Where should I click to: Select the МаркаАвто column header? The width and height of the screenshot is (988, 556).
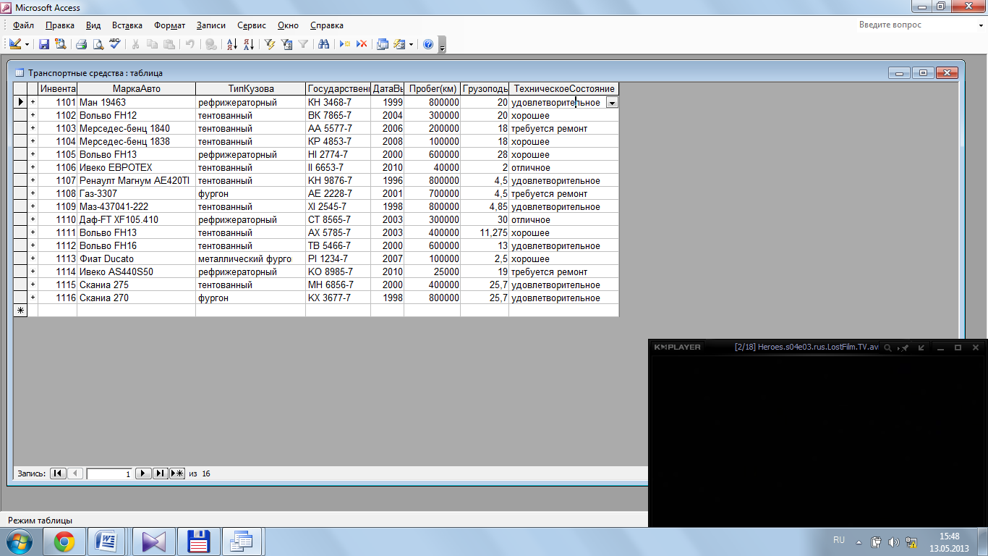tap(136, 89)
